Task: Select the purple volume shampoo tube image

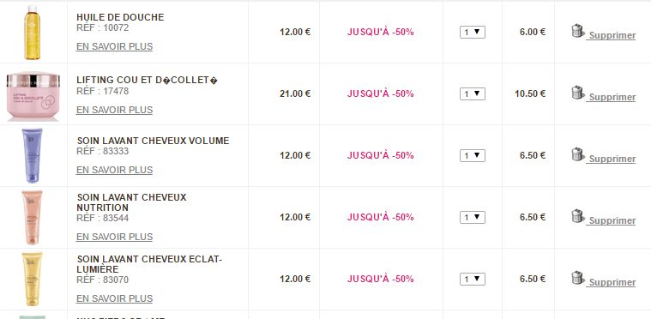Action: (x=32, y=155)
